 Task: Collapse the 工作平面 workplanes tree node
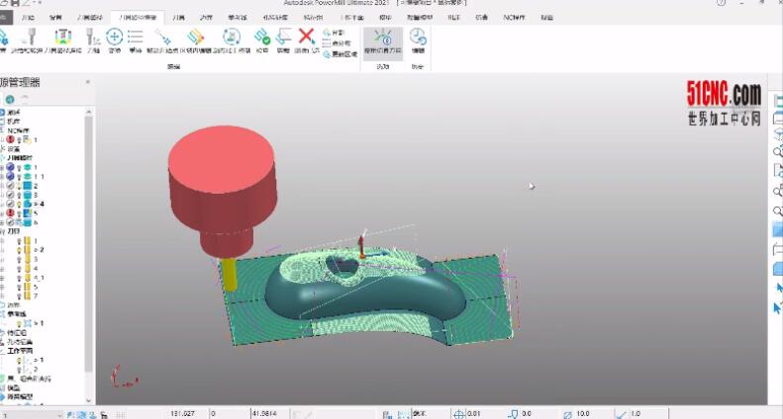[x=4, y=351]
